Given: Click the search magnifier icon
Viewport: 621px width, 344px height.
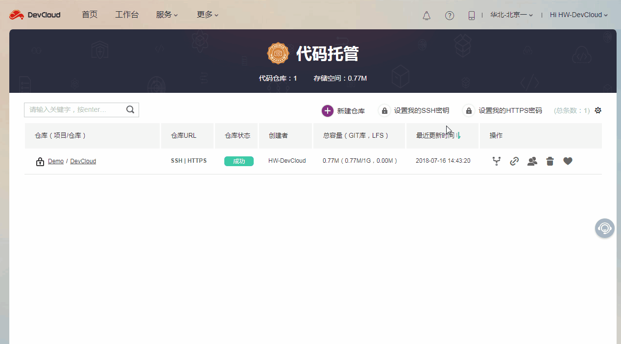Looking at the screenshot, I should (130, 109).
